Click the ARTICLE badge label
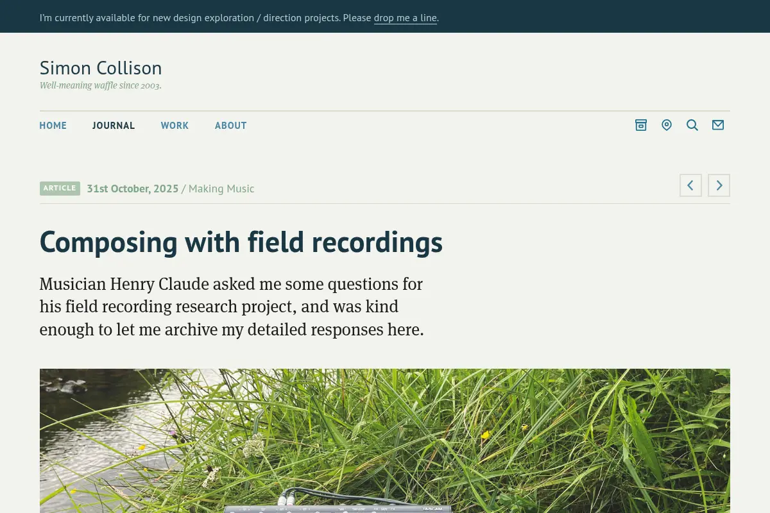The image size is (770, 513). (x=60, y=188)
